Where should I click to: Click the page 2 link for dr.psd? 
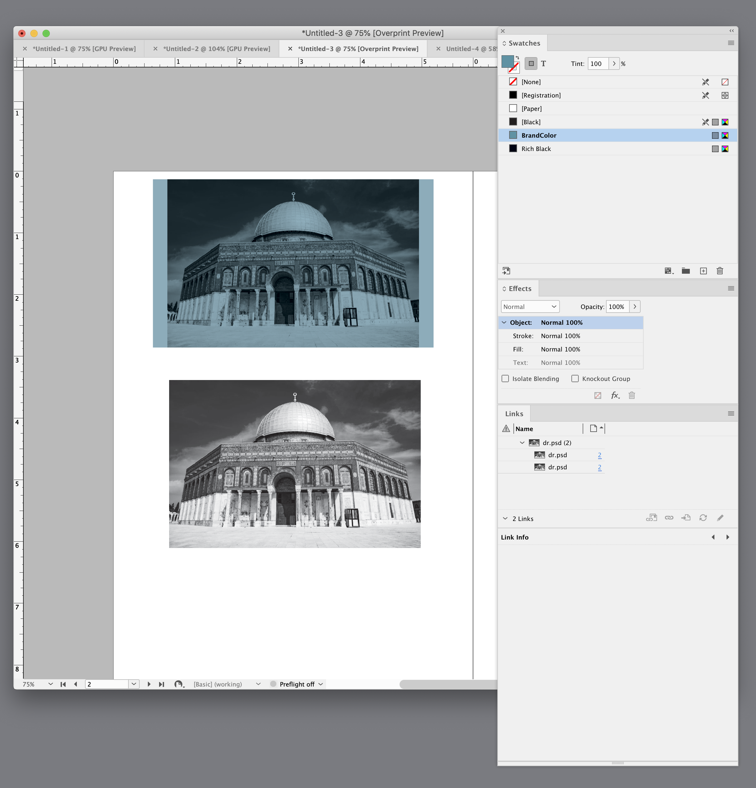tap(599, 455)
